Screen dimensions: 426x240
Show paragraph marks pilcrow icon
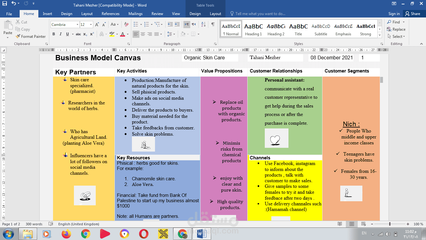tap(213, 24)
